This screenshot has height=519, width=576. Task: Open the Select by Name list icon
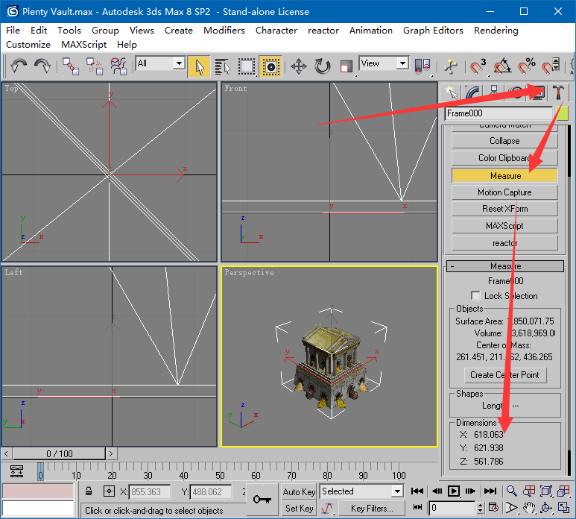pyautogui.click(x=222, y=66)
